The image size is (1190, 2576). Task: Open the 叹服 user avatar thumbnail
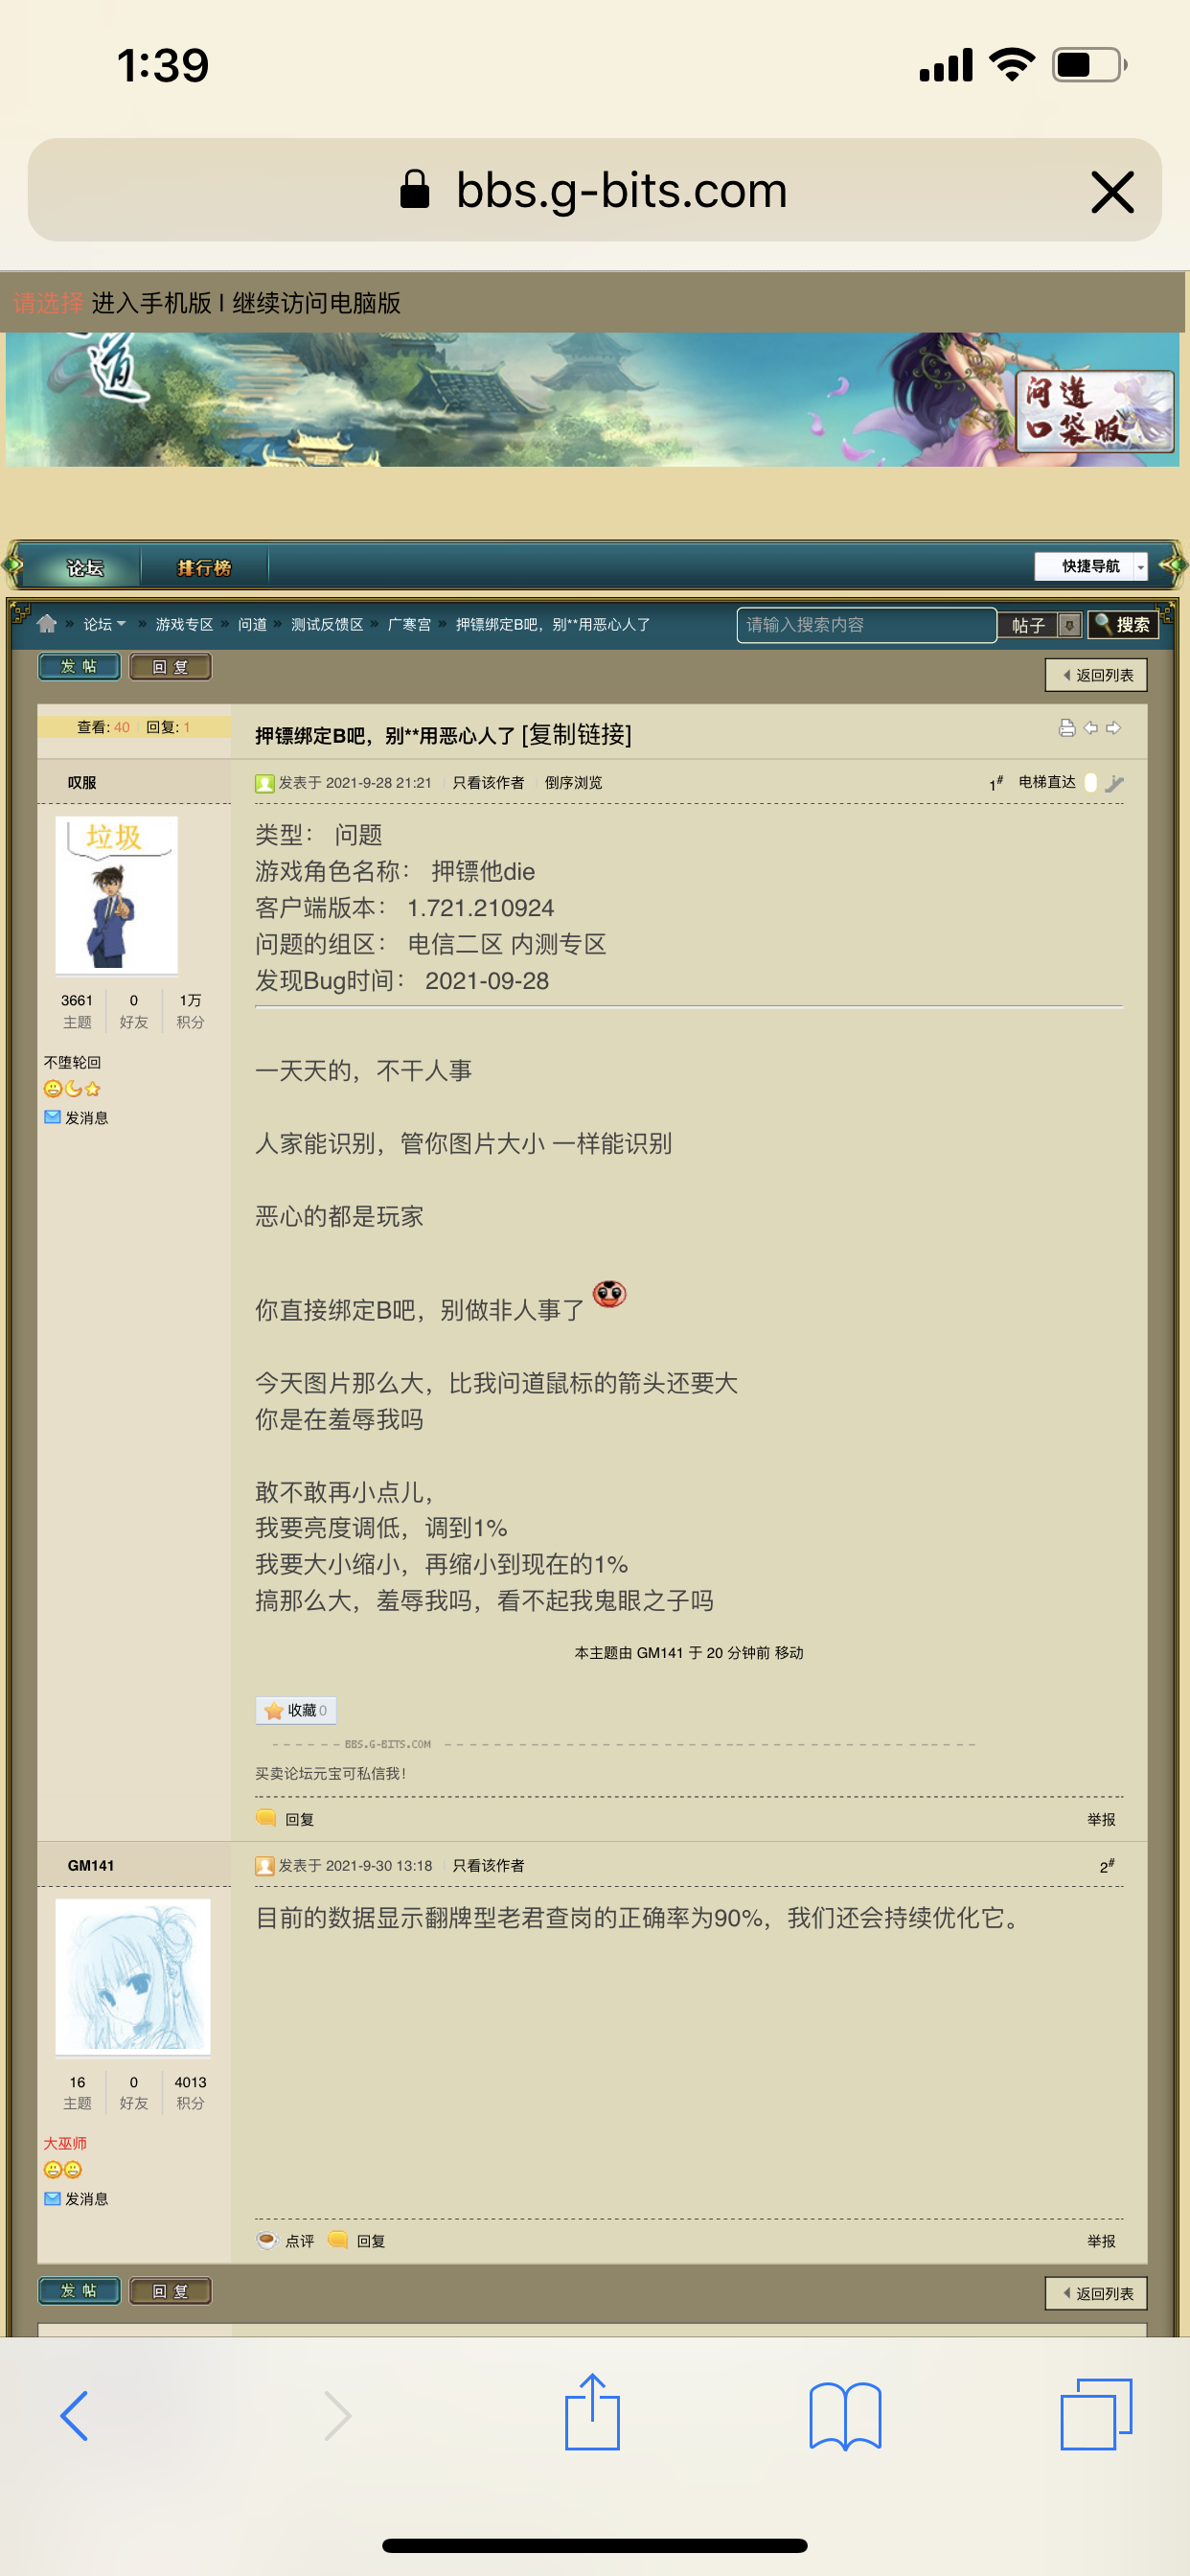click(x=116, y=895)
